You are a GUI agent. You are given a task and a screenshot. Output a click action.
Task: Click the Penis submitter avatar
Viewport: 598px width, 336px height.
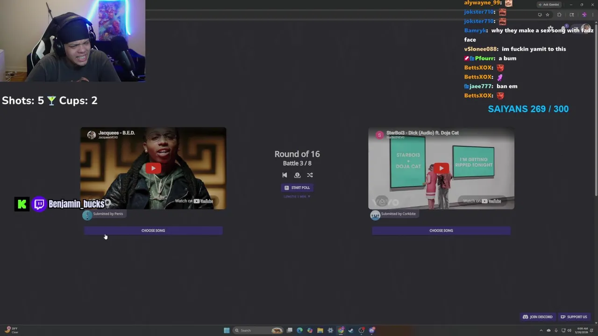coord(87,215)
